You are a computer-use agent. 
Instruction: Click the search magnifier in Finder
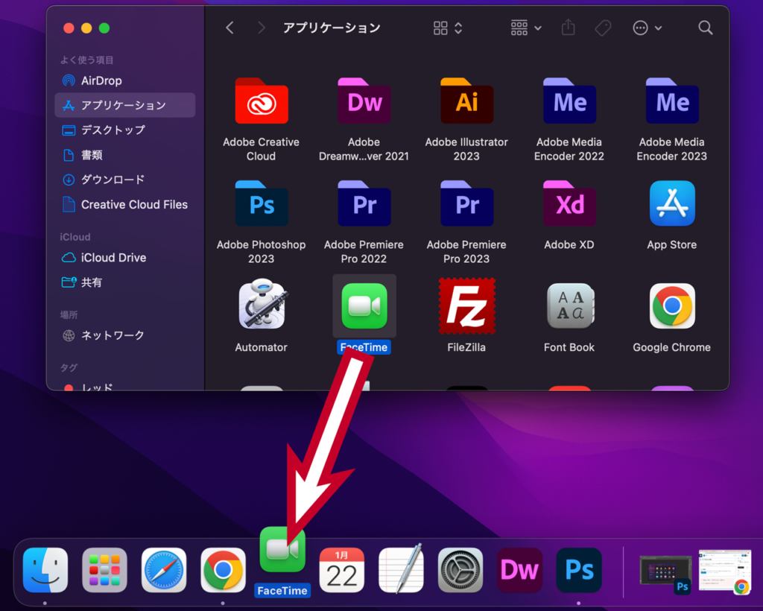pyautogui.click(x=705, y=28)
